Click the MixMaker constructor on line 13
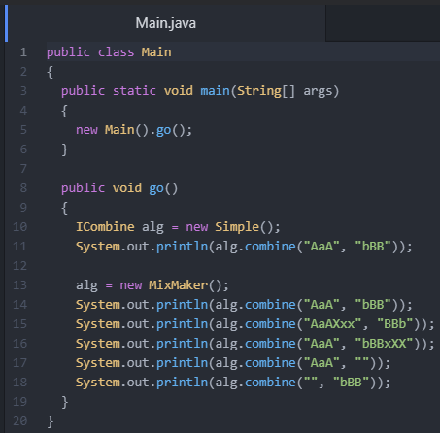The height and width of the screenshot is (433, 440). 178,285
